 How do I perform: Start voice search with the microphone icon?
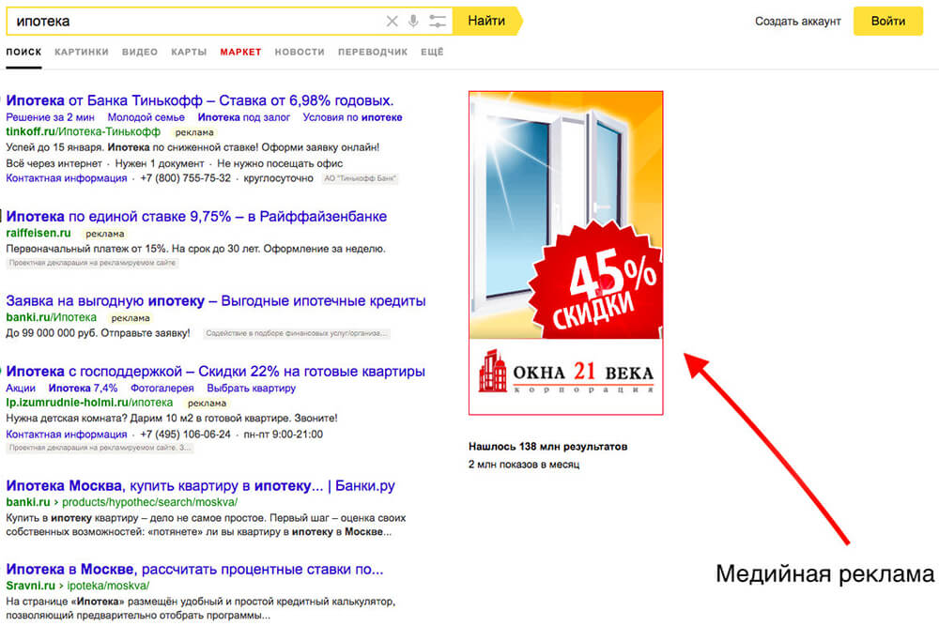click(x=413, y=22)
